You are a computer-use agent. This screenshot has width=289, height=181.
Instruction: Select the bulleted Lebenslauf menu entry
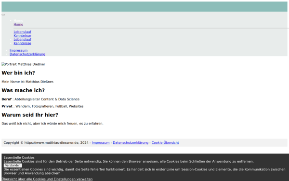pos(22,40)
